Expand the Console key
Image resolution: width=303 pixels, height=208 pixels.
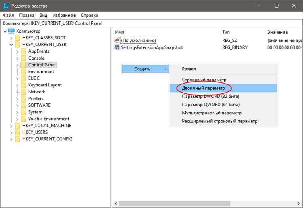[x=17, y=58]
